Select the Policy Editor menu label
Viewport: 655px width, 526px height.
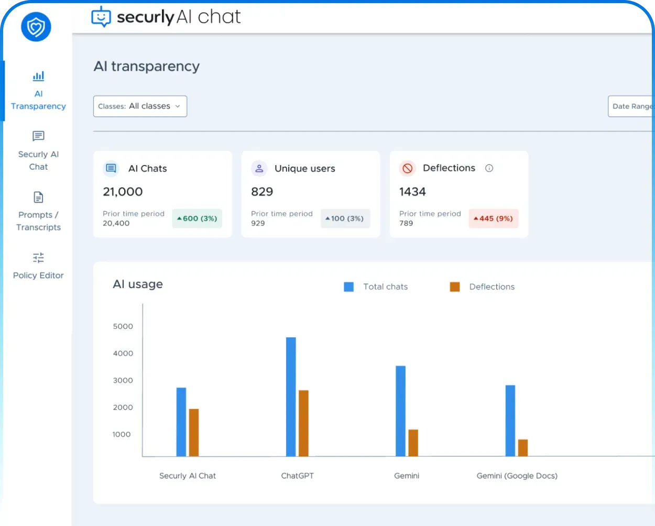pos(38,276)
